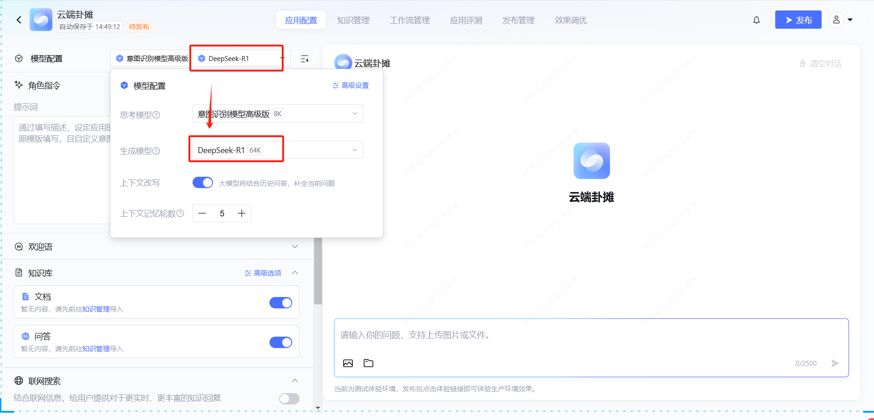Open the 工作流管理 tab

(x=410, y=20)
